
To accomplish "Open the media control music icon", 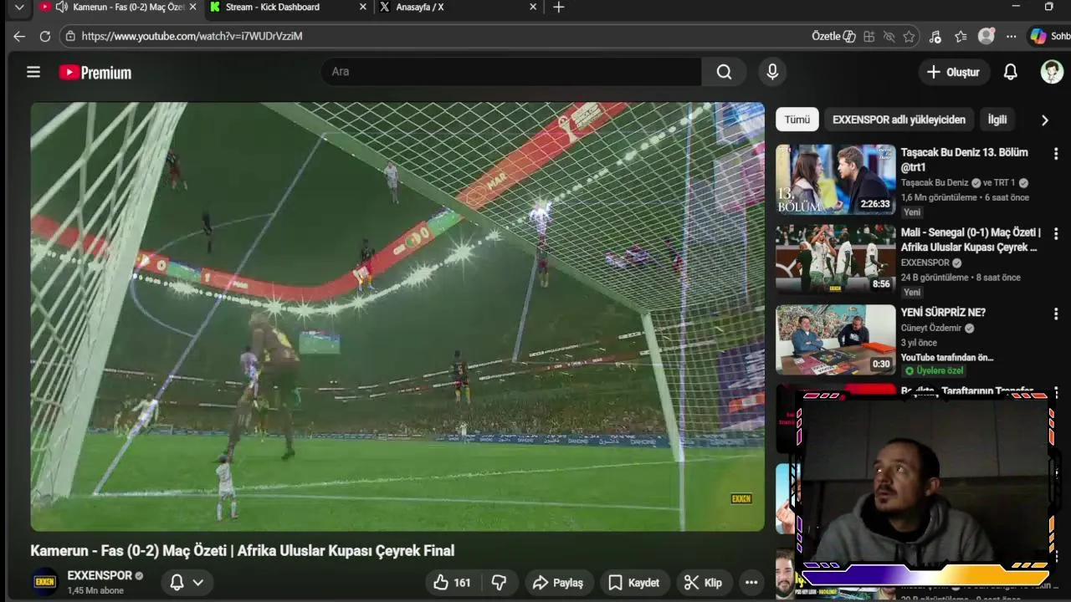I will coord(935,37).
